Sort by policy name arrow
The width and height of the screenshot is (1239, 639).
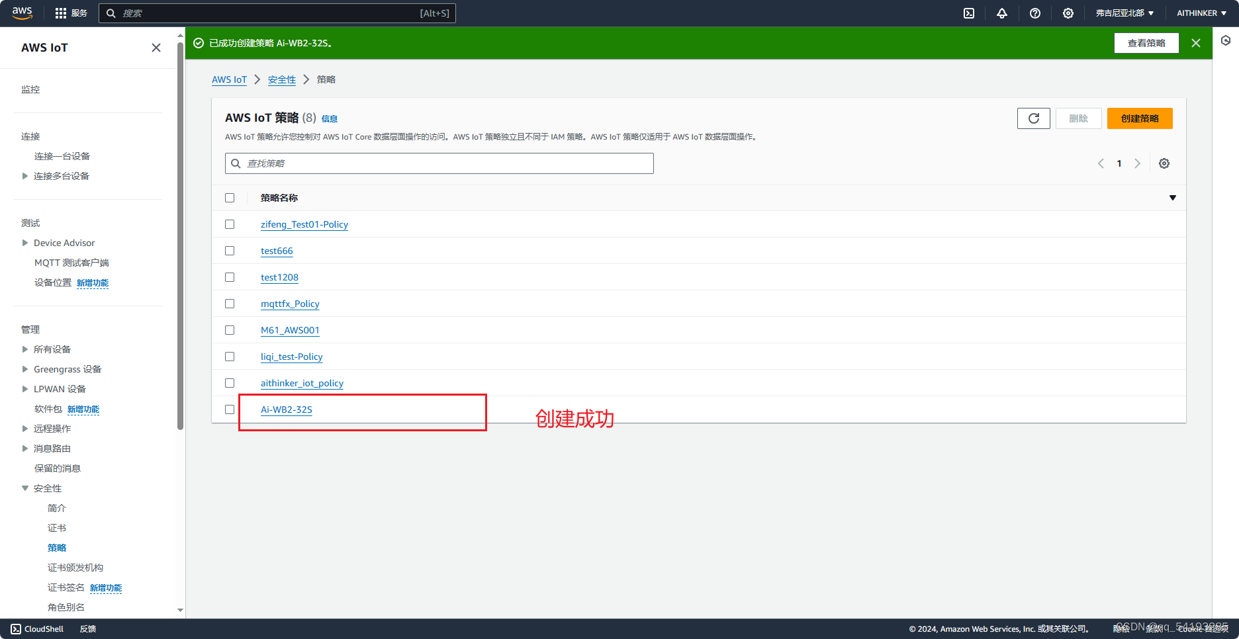pos(1173,198)
